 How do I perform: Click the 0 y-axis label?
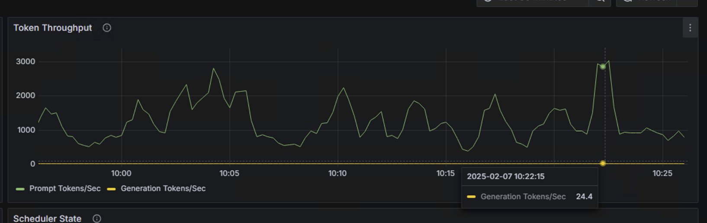[32, 164]
